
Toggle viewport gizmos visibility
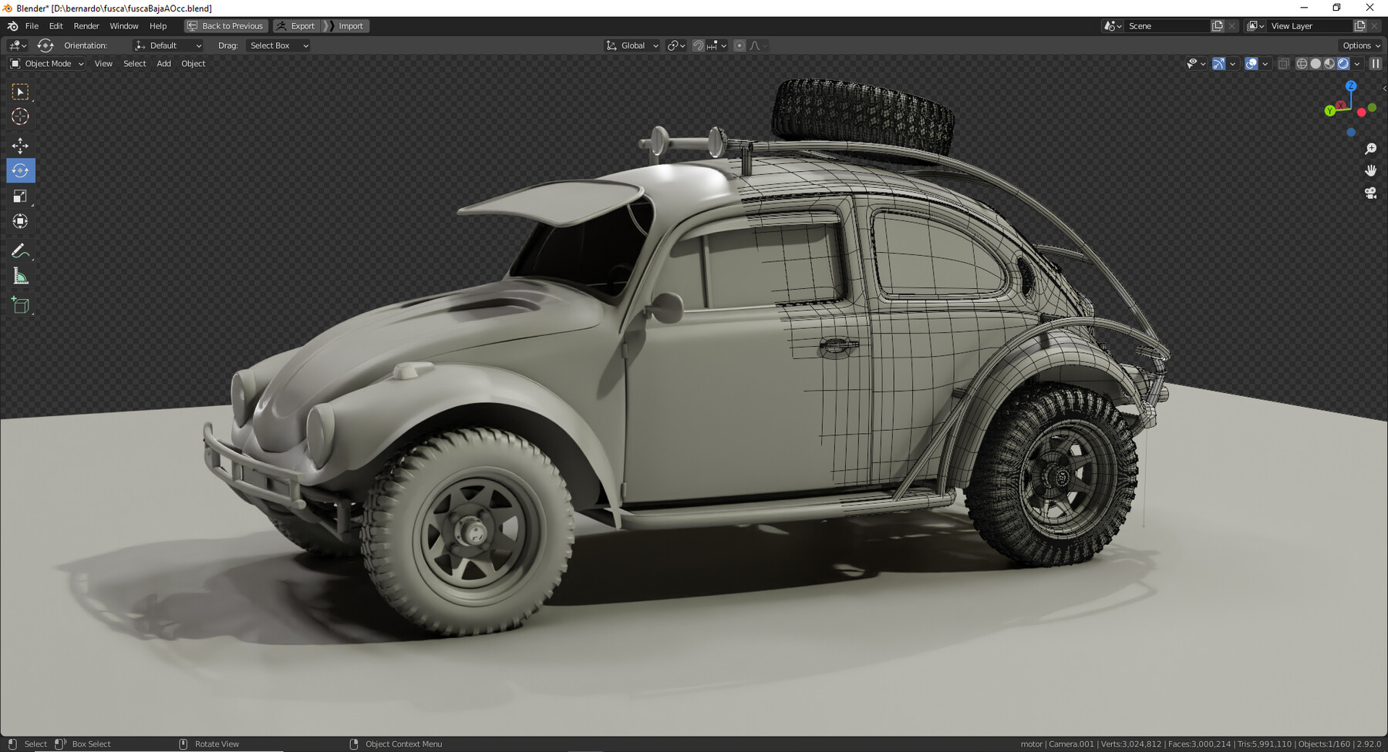[x=1219, y=64]
